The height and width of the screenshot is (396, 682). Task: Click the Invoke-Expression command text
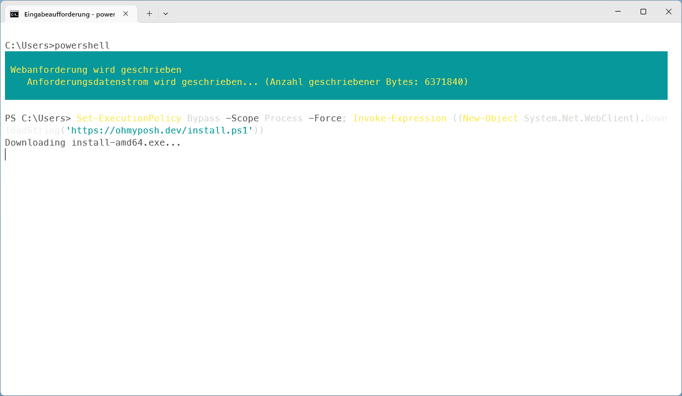point(399,119)
